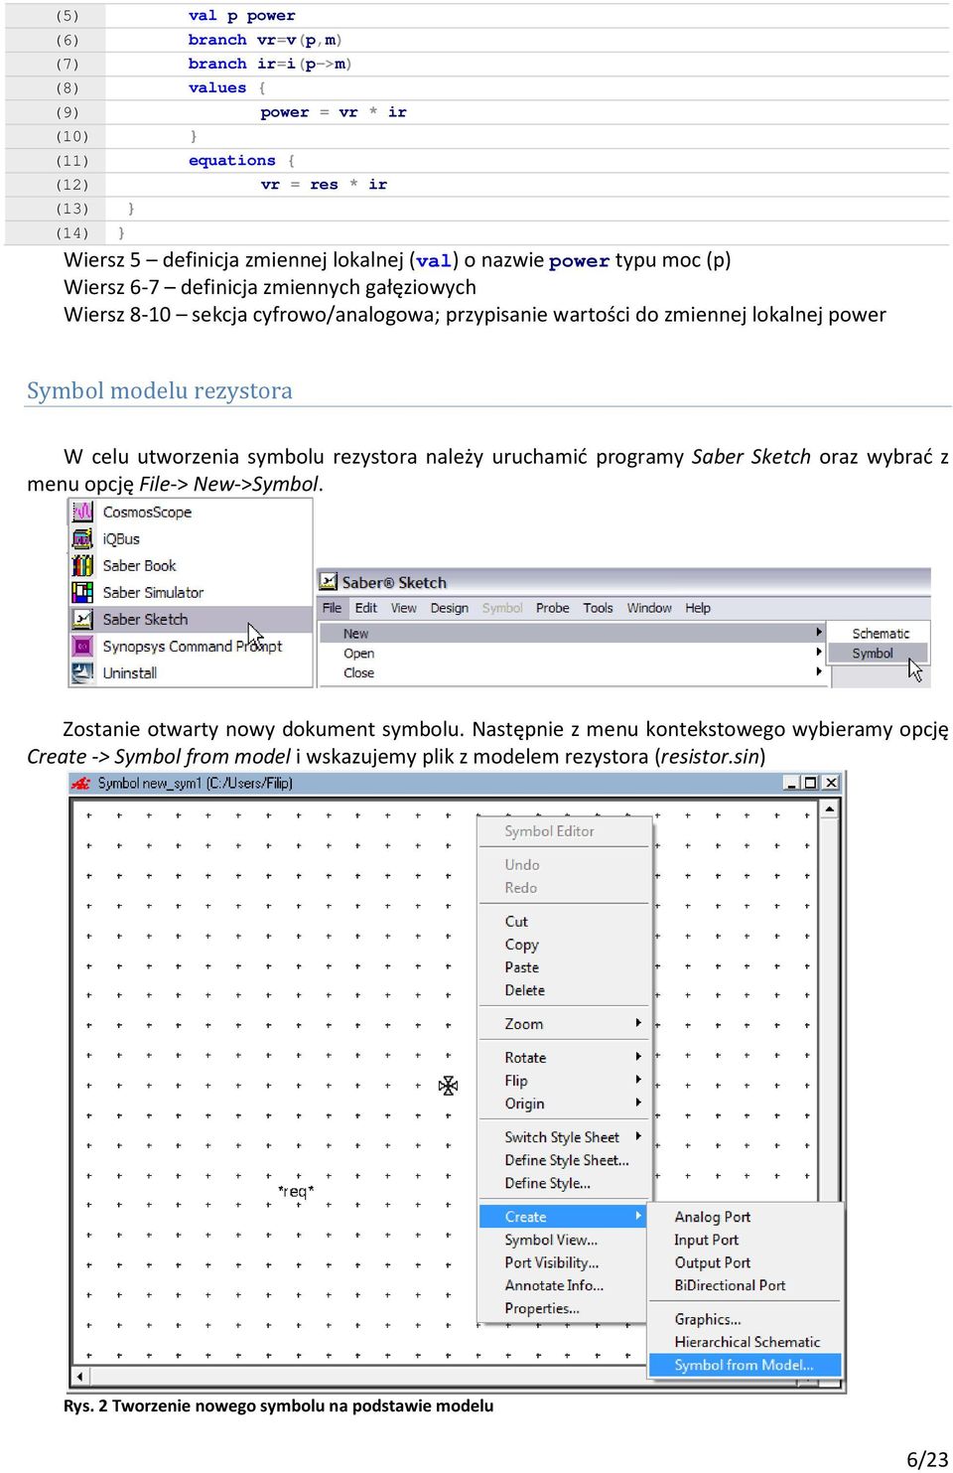Screen dimensions: 953x1473
Task: Click the Uninstall icon
Action: (x=82, y=672)
